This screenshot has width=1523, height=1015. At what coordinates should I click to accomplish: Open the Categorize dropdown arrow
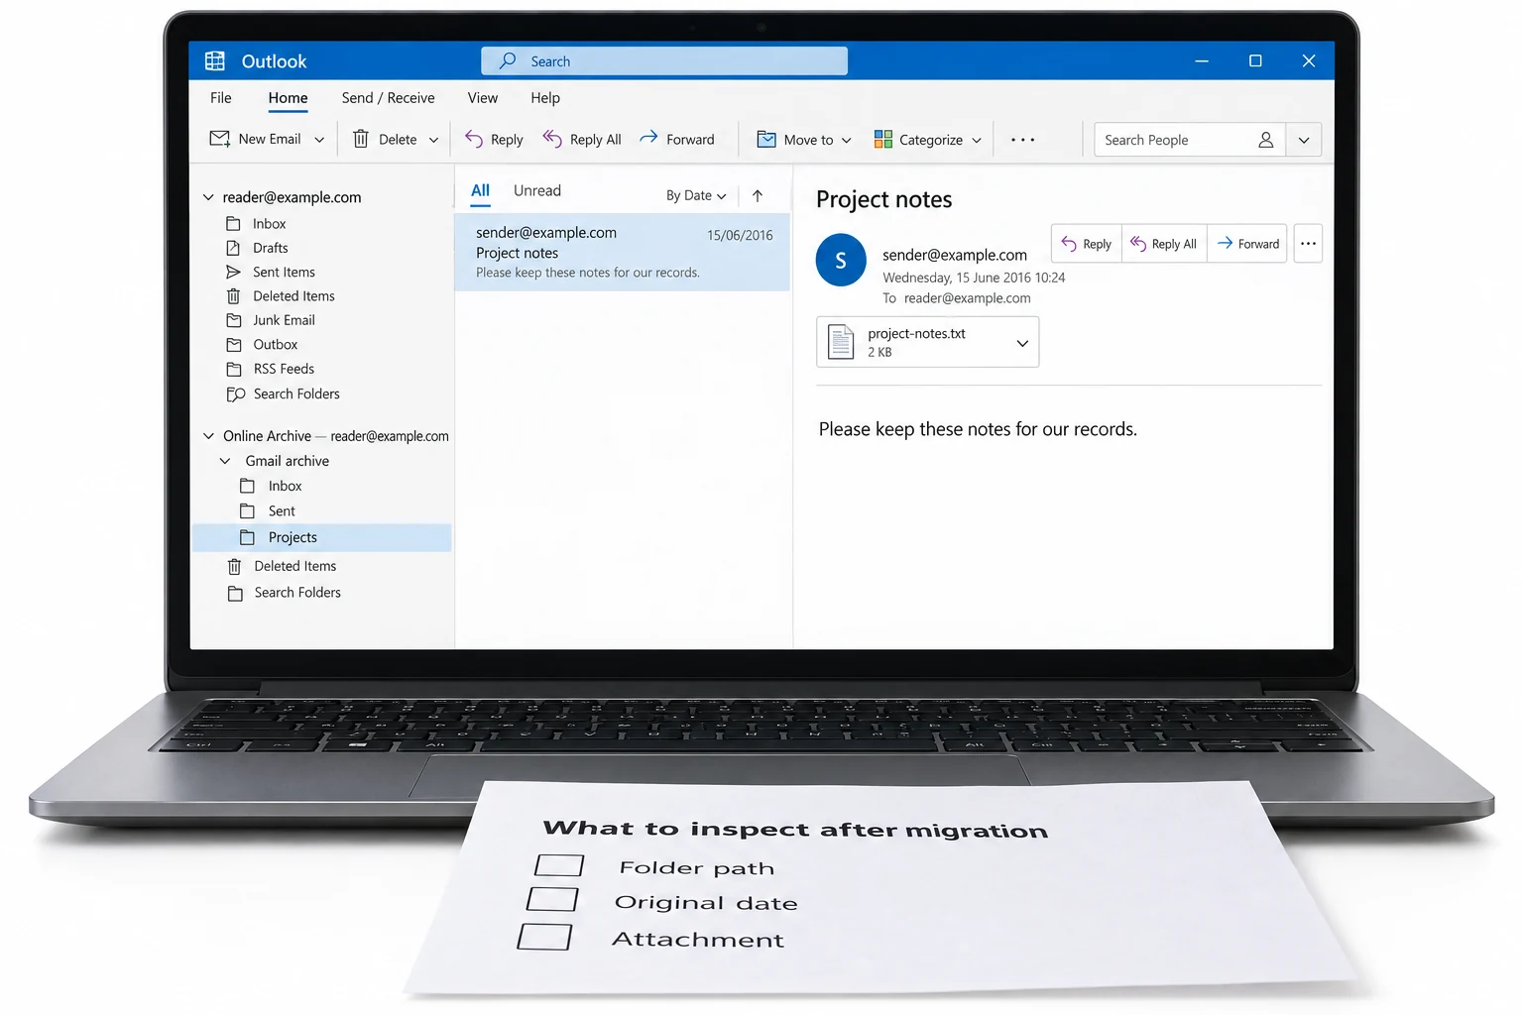tap(977, 140)
